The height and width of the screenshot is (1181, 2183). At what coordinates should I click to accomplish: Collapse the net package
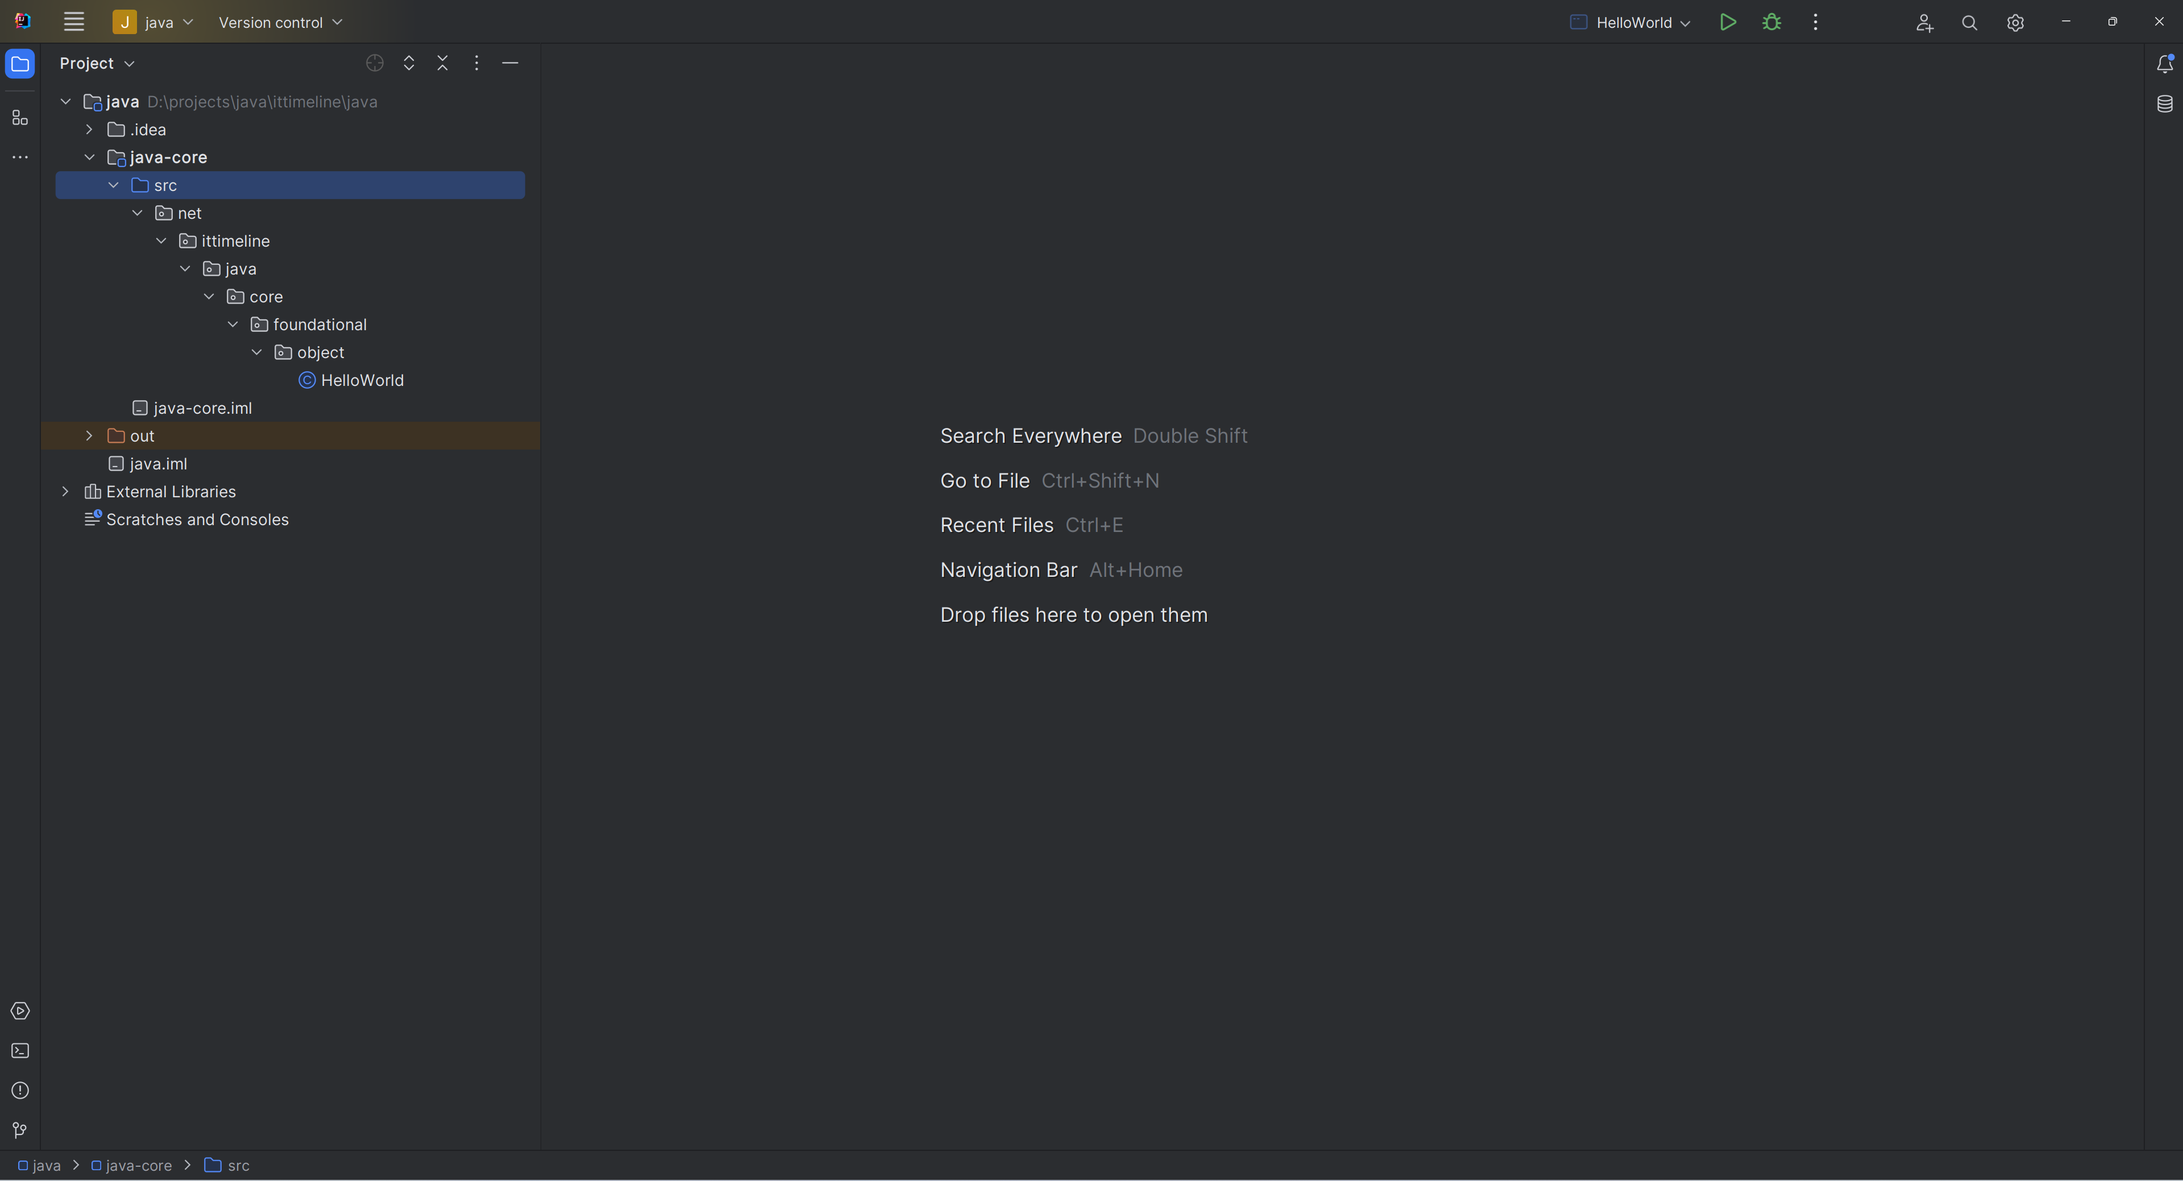point(137,214)
